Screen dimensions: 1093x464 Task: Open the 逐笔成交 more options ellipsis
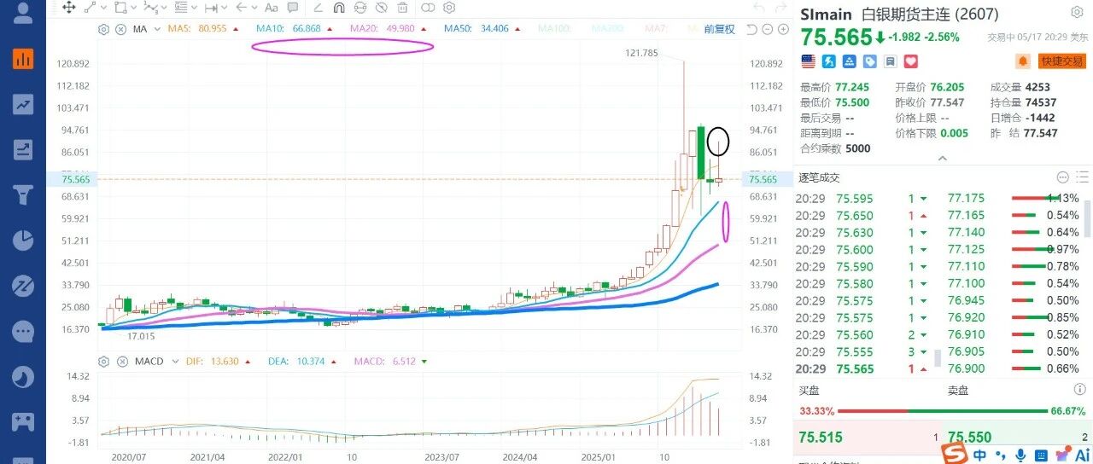(1062, 177)
